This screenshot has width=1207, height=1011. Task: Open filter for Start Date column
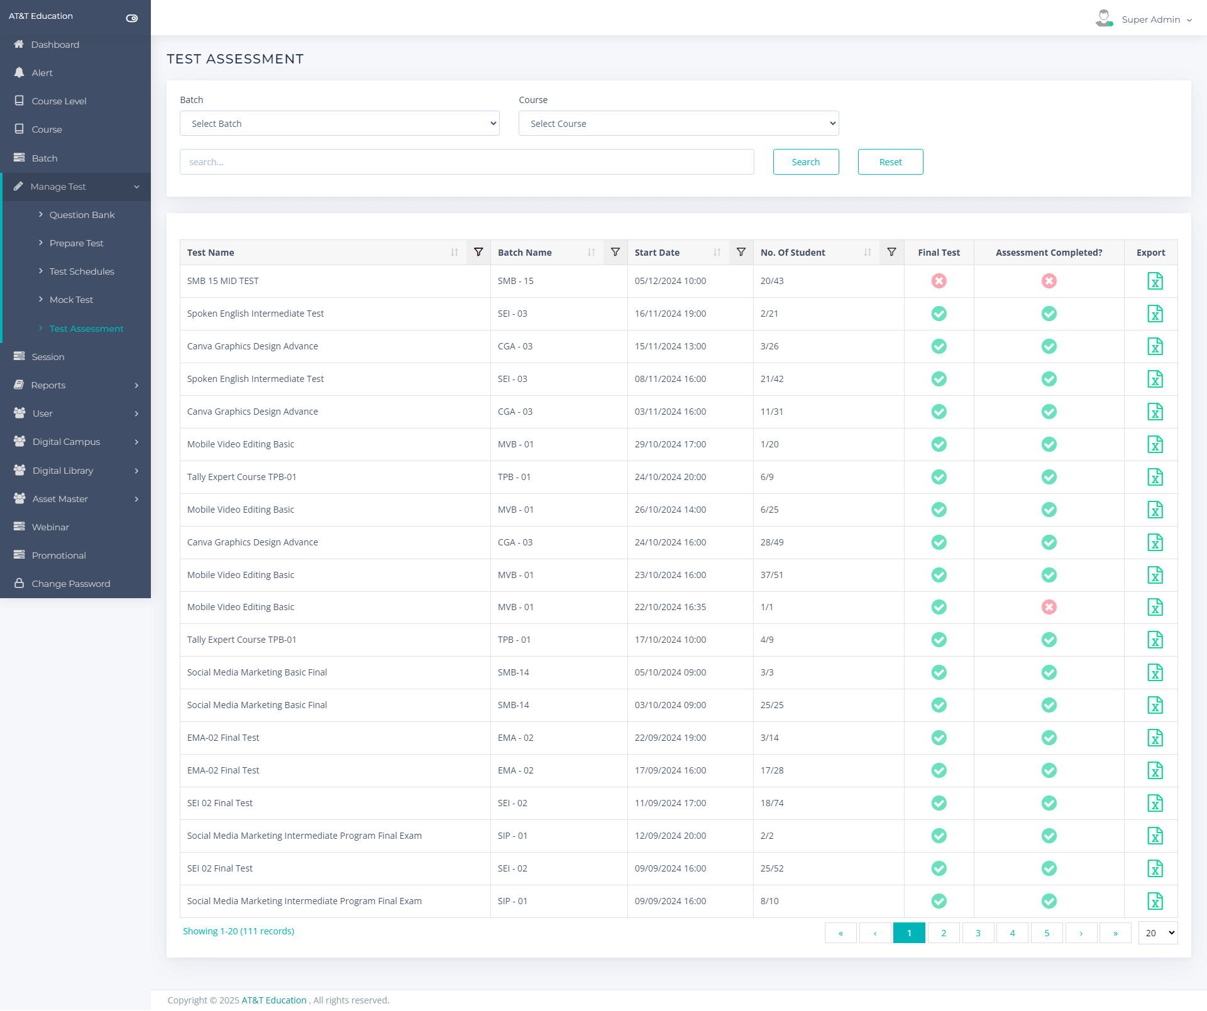(741, 252)
